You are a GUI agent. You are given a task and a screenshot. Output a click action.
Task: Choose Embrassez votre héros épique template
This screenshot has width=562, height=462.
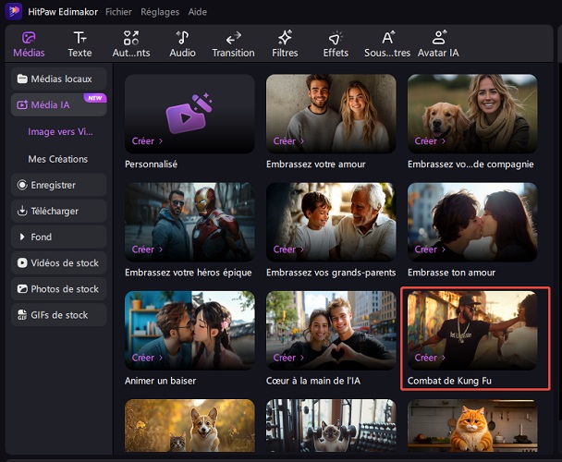(189, 222)
